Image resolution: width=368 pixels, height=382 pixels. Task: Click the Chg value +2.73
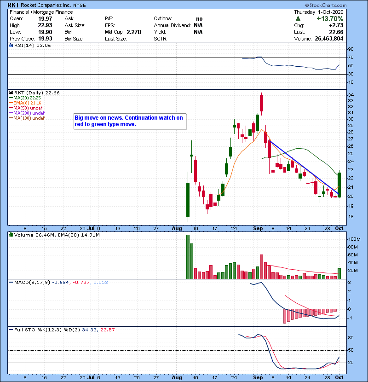336,25
